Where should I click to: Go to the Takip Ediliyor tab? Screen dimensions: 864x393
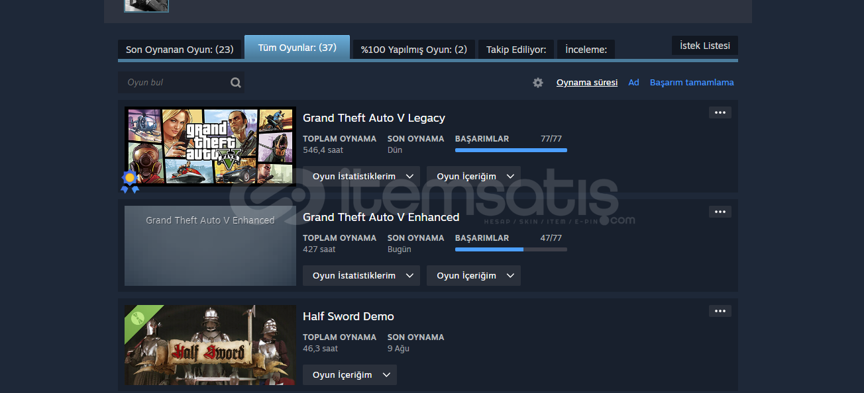tap(516, 49)
